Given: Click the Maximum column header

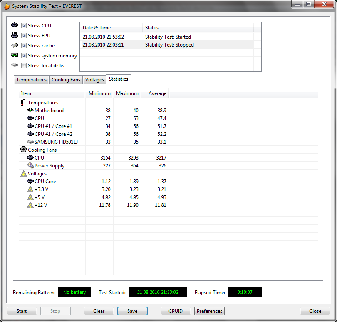Looking at the screenshot, I should click(x=127, y=93).
